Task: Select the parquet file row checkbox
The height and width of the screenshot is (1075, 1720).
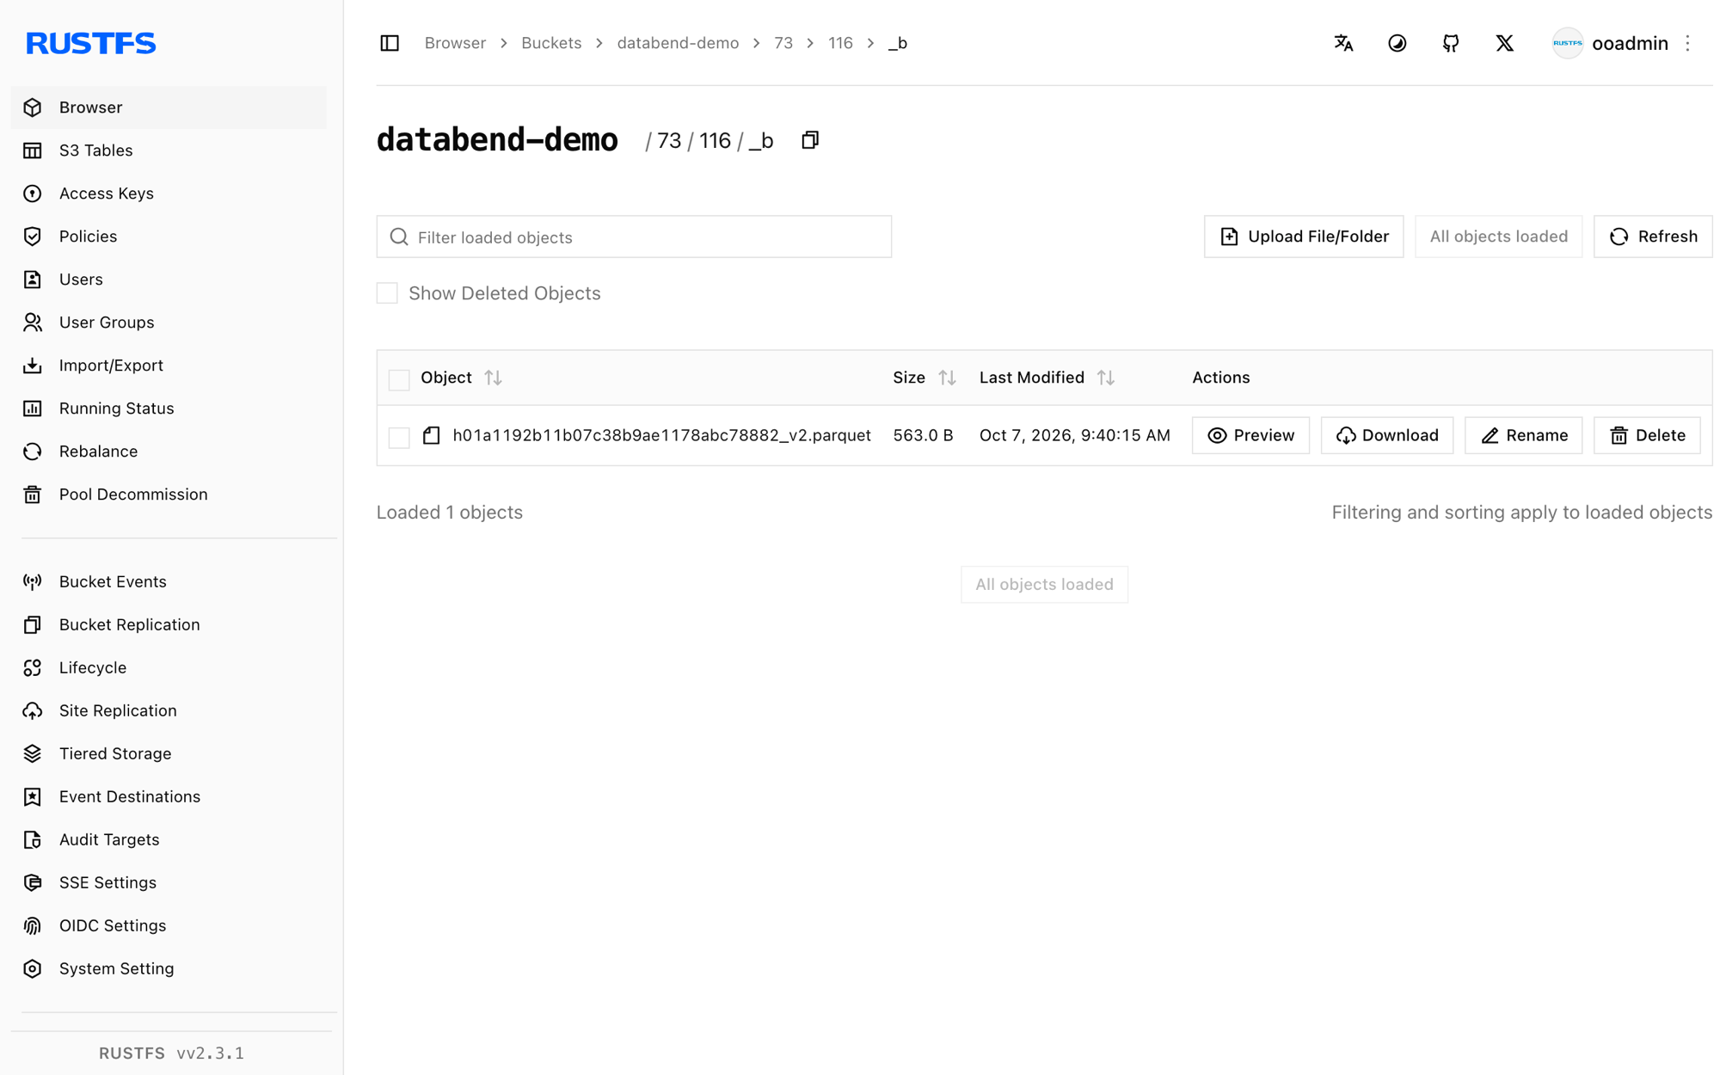Action: click(399, 436)
